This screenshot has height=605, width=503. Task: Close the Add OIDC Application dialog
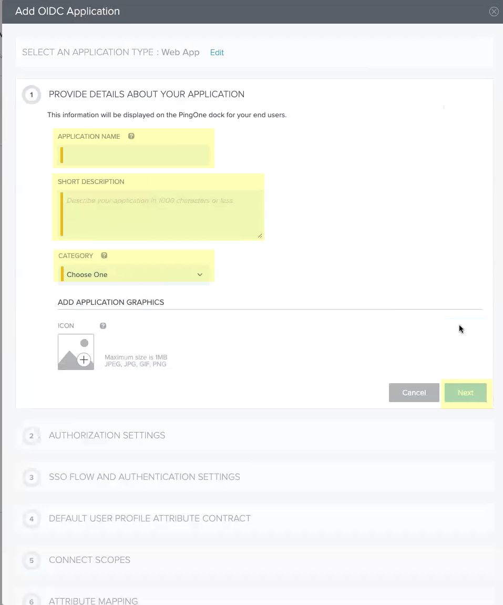point(494,12)
